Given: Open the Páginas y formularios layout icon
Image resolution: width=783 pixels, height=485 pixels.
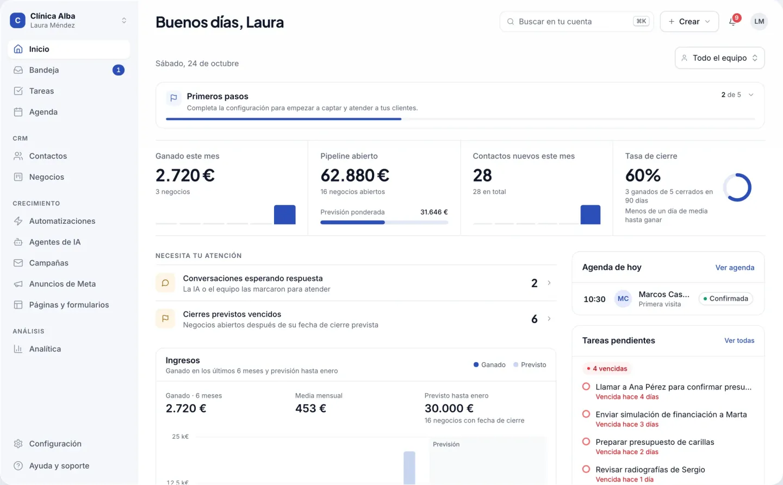Looking at the screenshot, I should (18, 305).
